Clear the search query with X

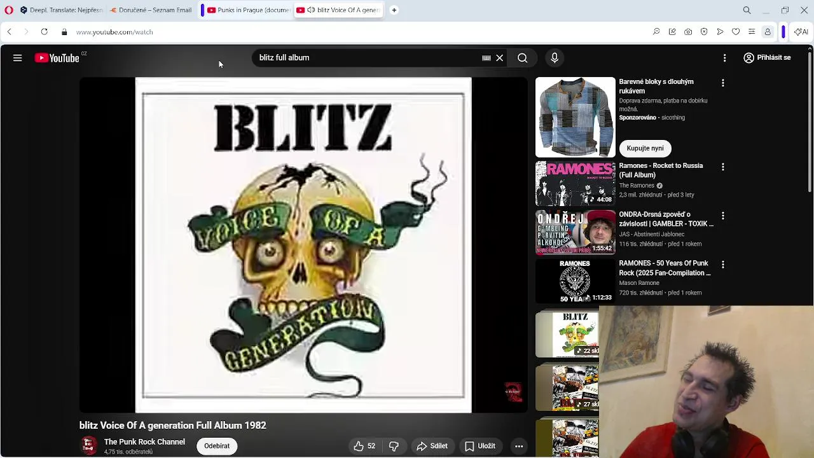point(500,58)
